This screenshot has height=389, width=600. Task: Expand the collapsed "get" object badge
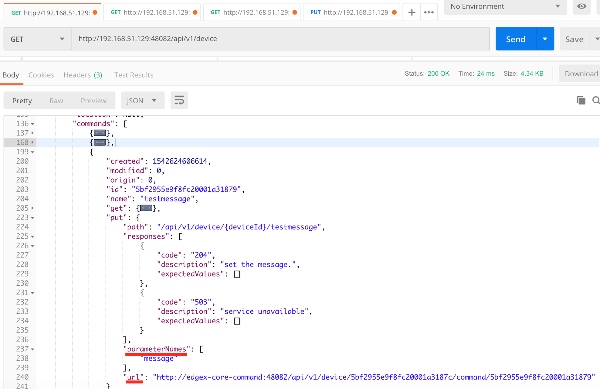pos(146,208)
